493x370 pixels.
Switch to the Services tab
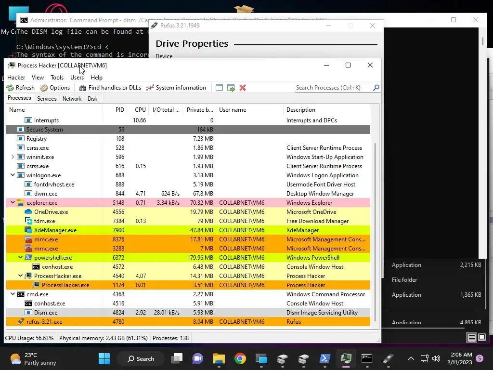coord(47,99)
